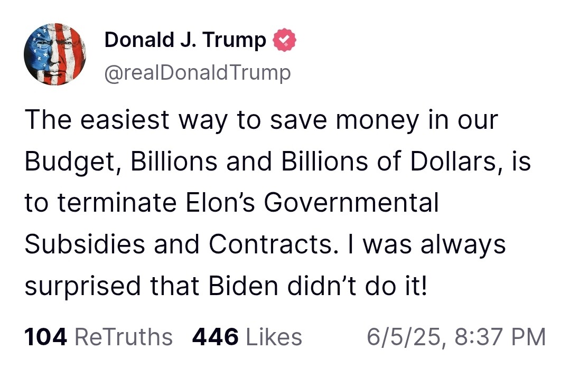The image size is (570, 369).
Task: Select the ReTruths label
Action: pyautogui.click(x=124, y=337)
